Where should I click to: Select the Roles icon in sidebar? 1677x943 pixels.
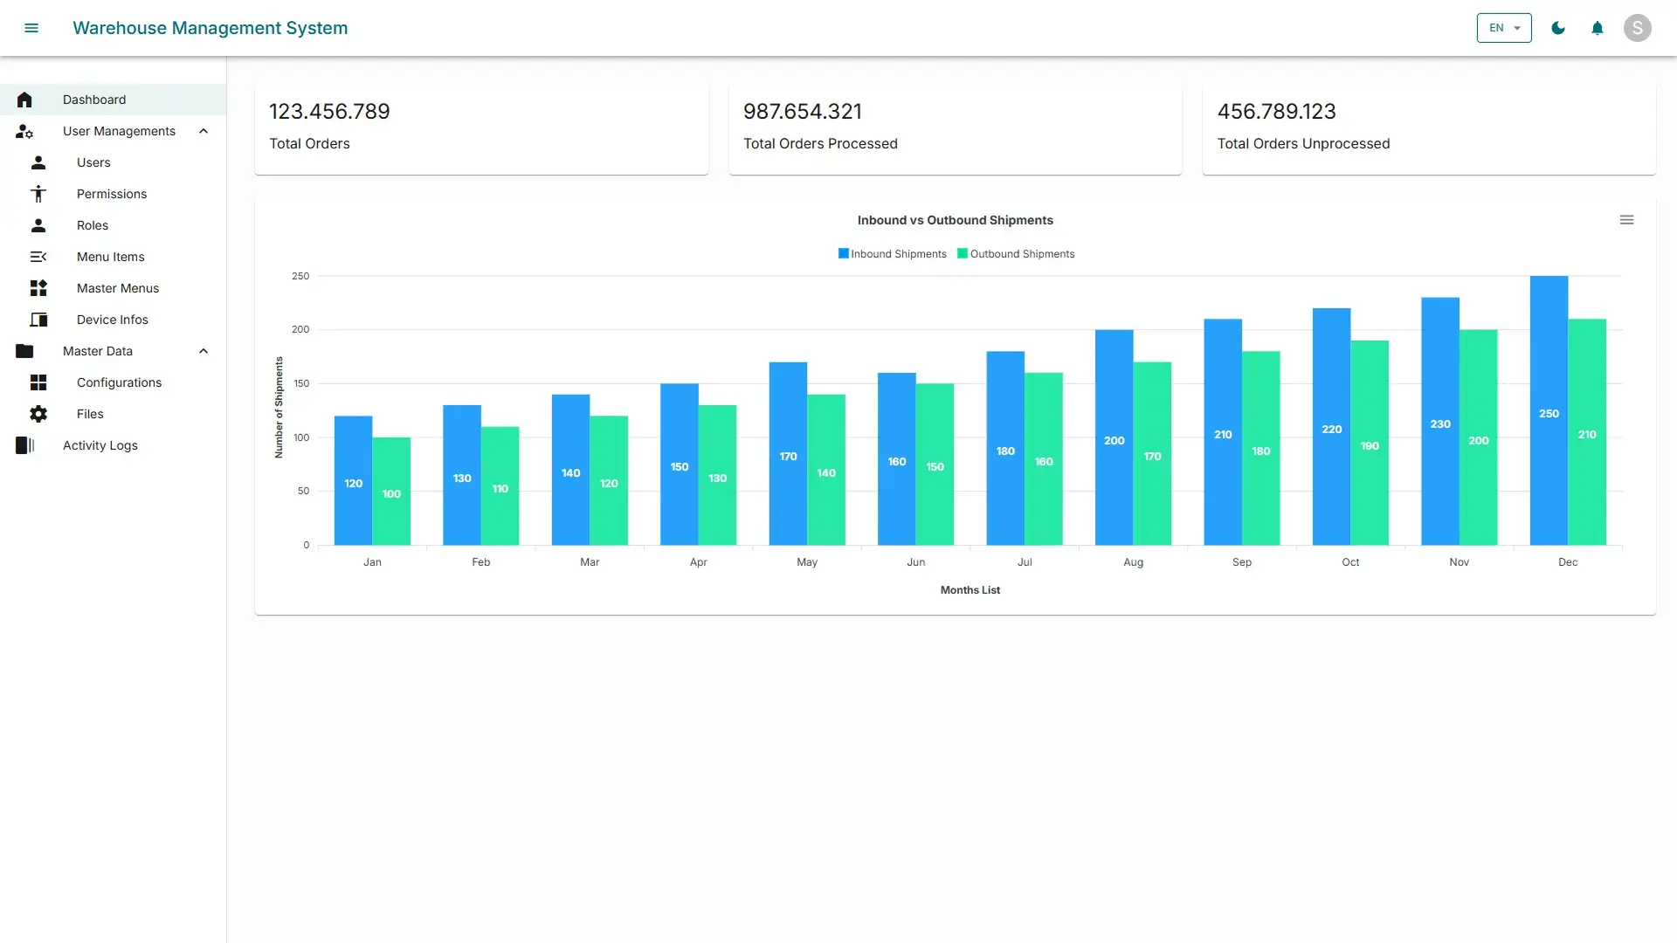[x=38, y=225]
